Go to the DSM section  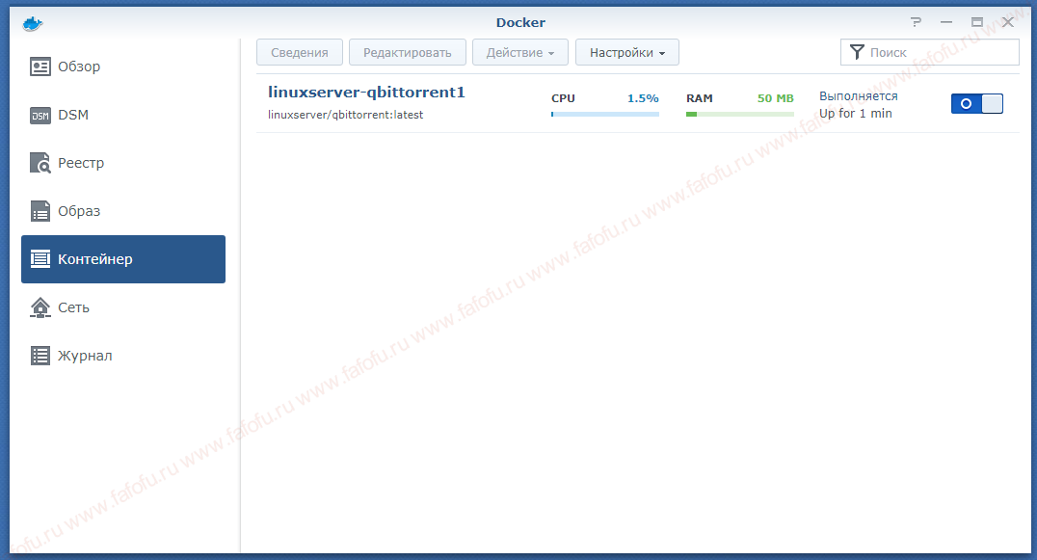click(123, 115)
